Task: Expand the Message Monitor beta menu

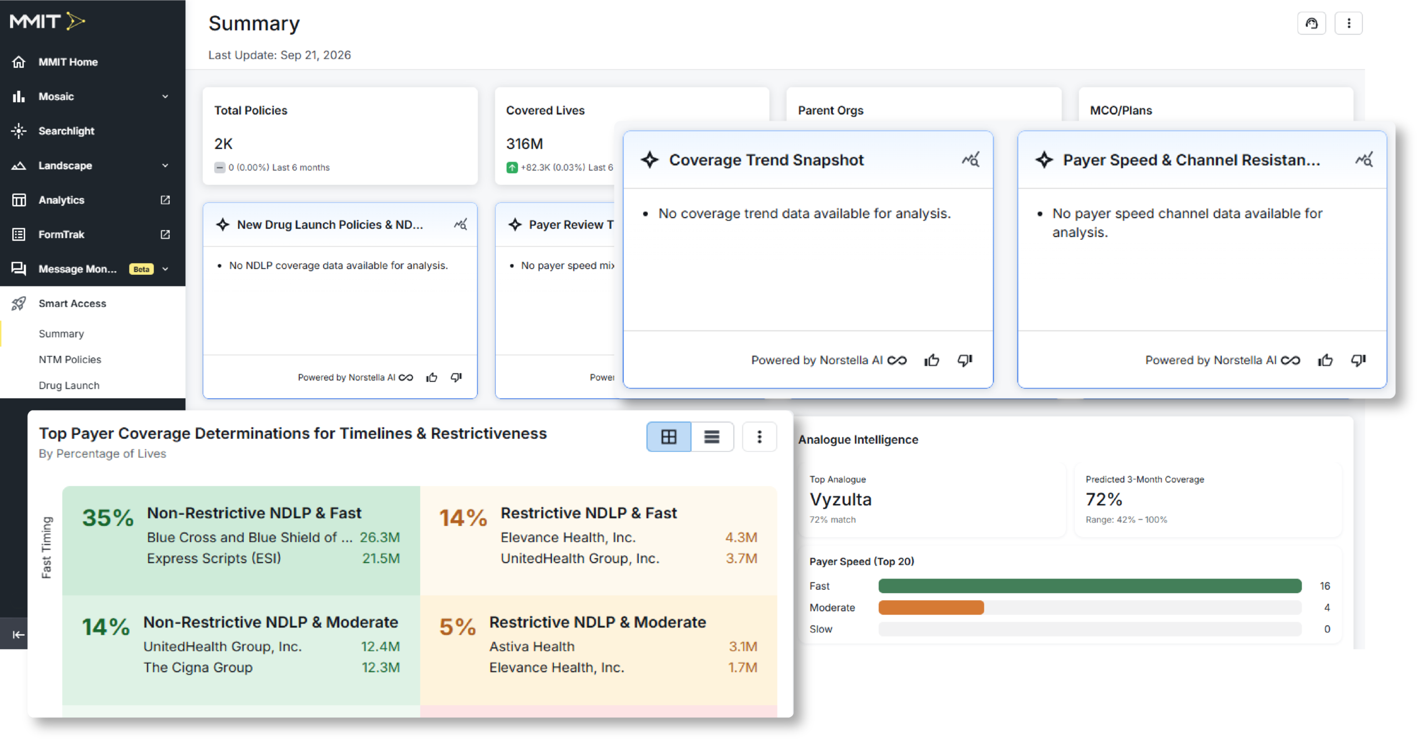Action: (x=165, y=269)
